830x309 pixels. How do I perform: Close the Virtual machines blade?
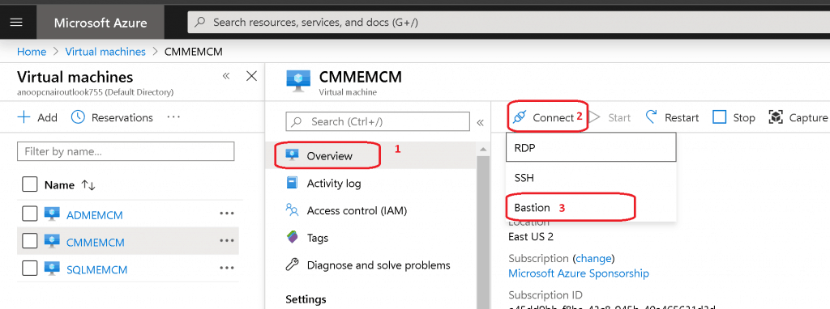(252, 76)
